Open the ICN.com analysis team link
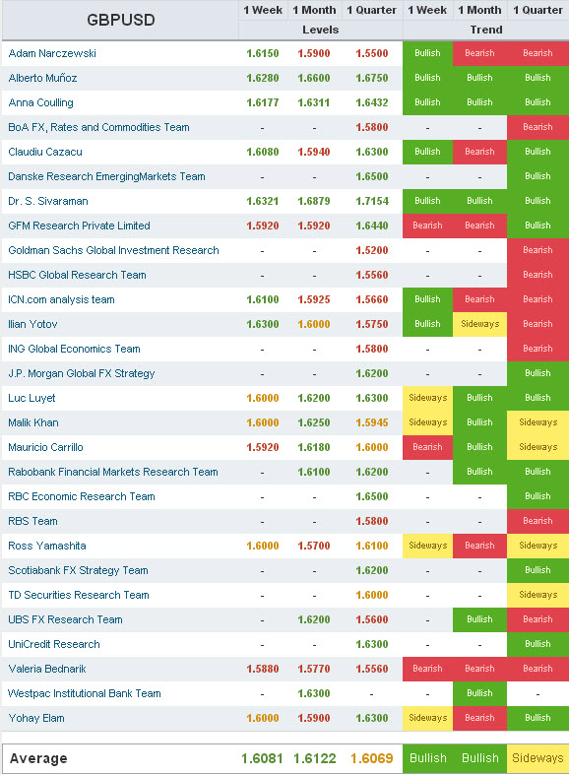Screen dimensions: 569x775 click(x=61, y=300)
